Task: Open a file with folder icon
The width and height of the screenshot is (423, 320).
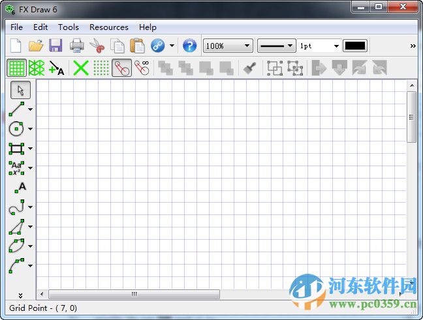Action: coord(36,46)
